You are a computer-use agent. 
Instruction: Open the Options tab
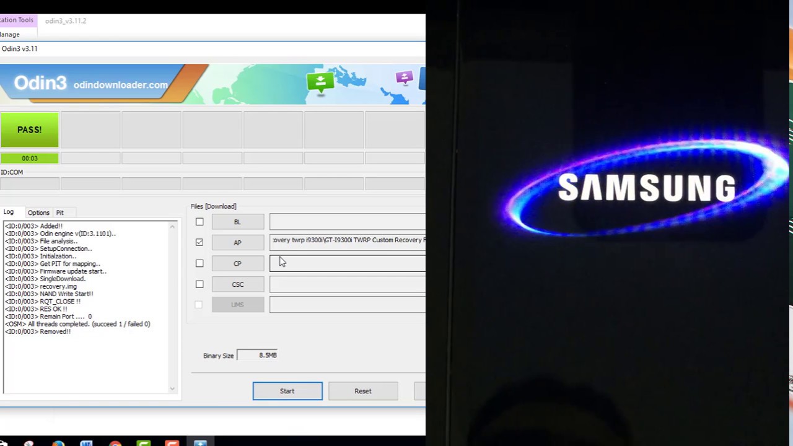click(38, 212)
